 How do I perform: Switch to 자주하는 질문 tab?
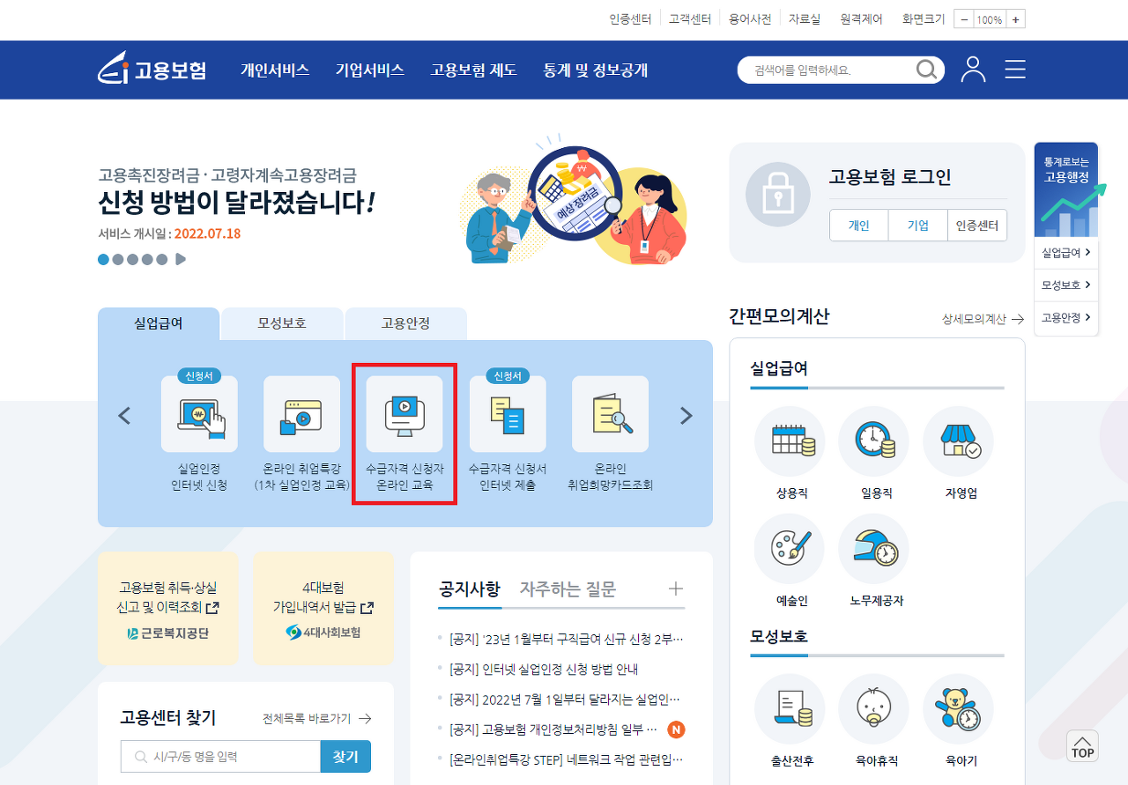(568, 589)
